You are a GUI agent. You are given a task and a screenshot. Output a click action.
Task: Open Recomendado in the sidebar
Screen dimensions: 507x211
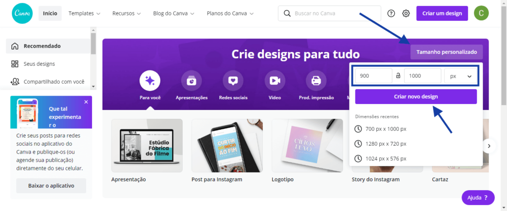[x=48, y=46]
